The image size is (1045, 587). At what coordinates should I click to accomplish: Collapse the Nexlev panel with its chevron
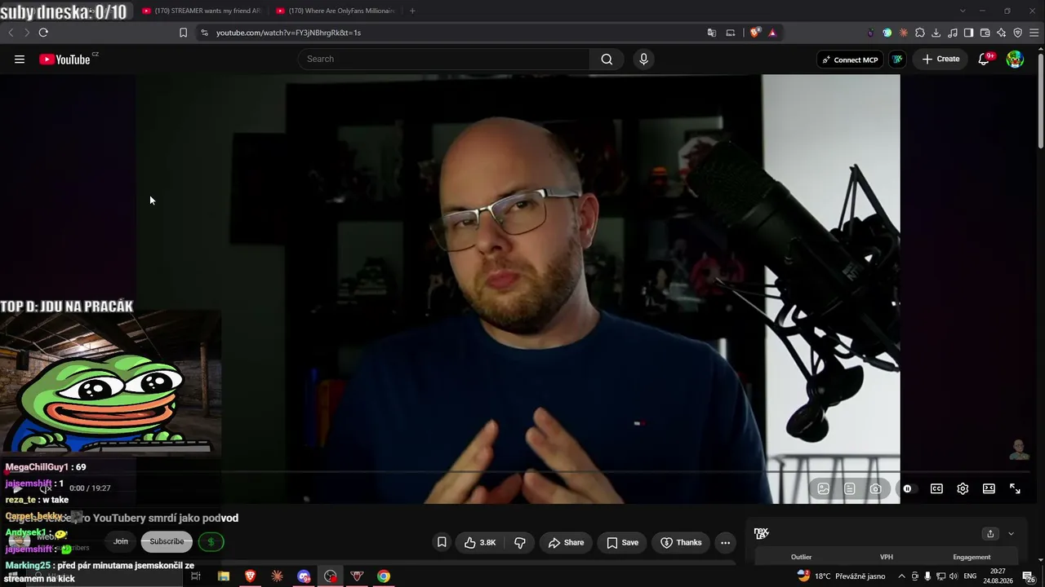coord(1011,534)
